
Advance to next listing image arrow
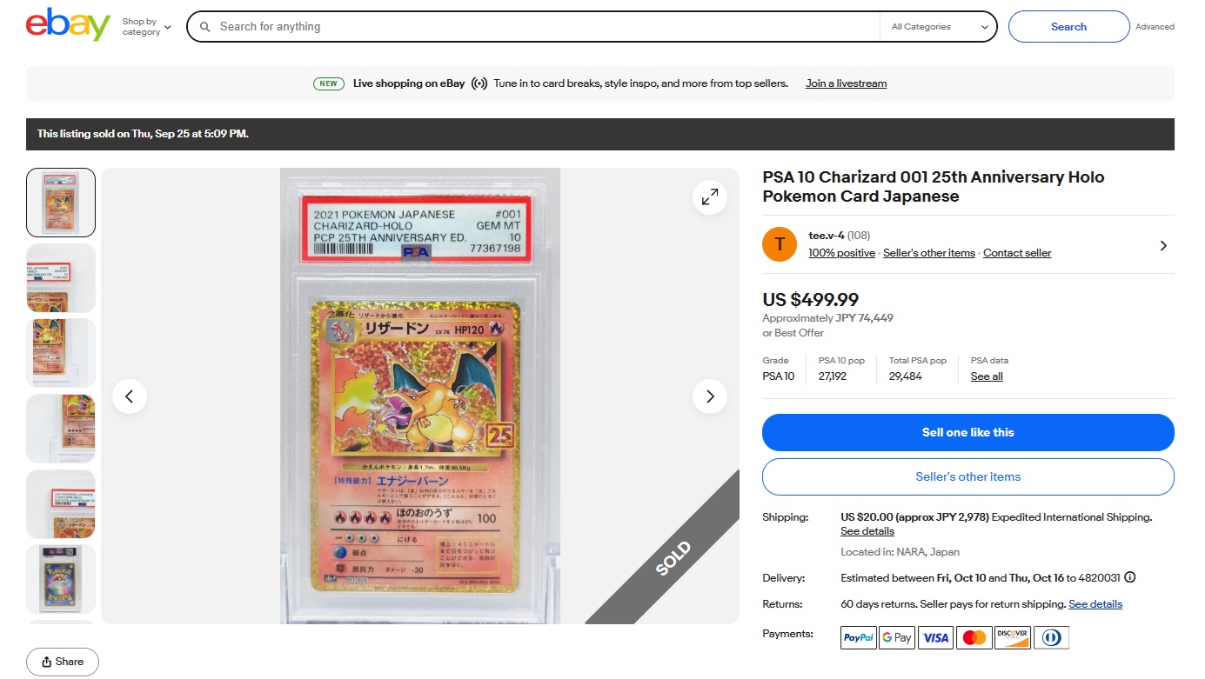click(710, 396)
